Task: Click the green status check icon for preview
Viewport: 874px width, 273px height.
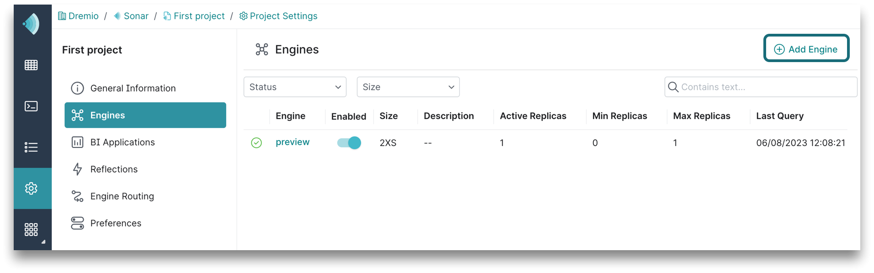Action: pos(256,143)
